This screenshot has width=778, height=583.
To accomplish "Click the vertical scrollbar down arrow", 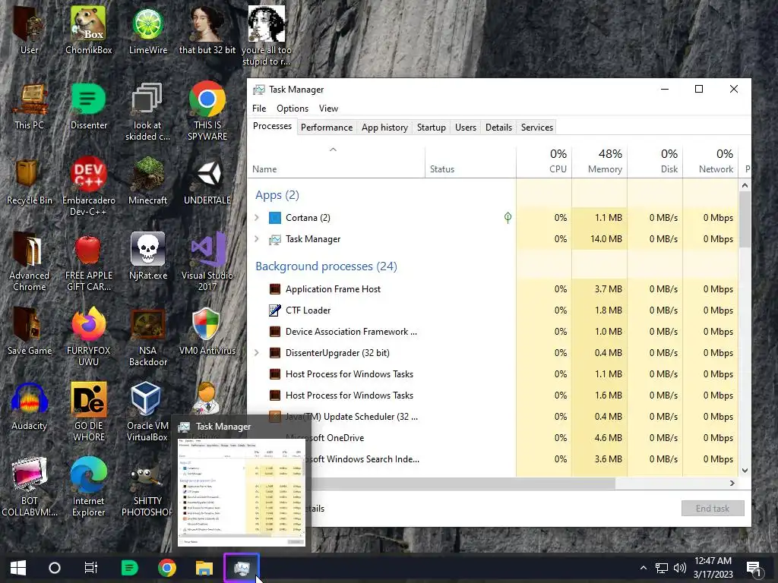I will pyautogui.click(x=745, y=471).
